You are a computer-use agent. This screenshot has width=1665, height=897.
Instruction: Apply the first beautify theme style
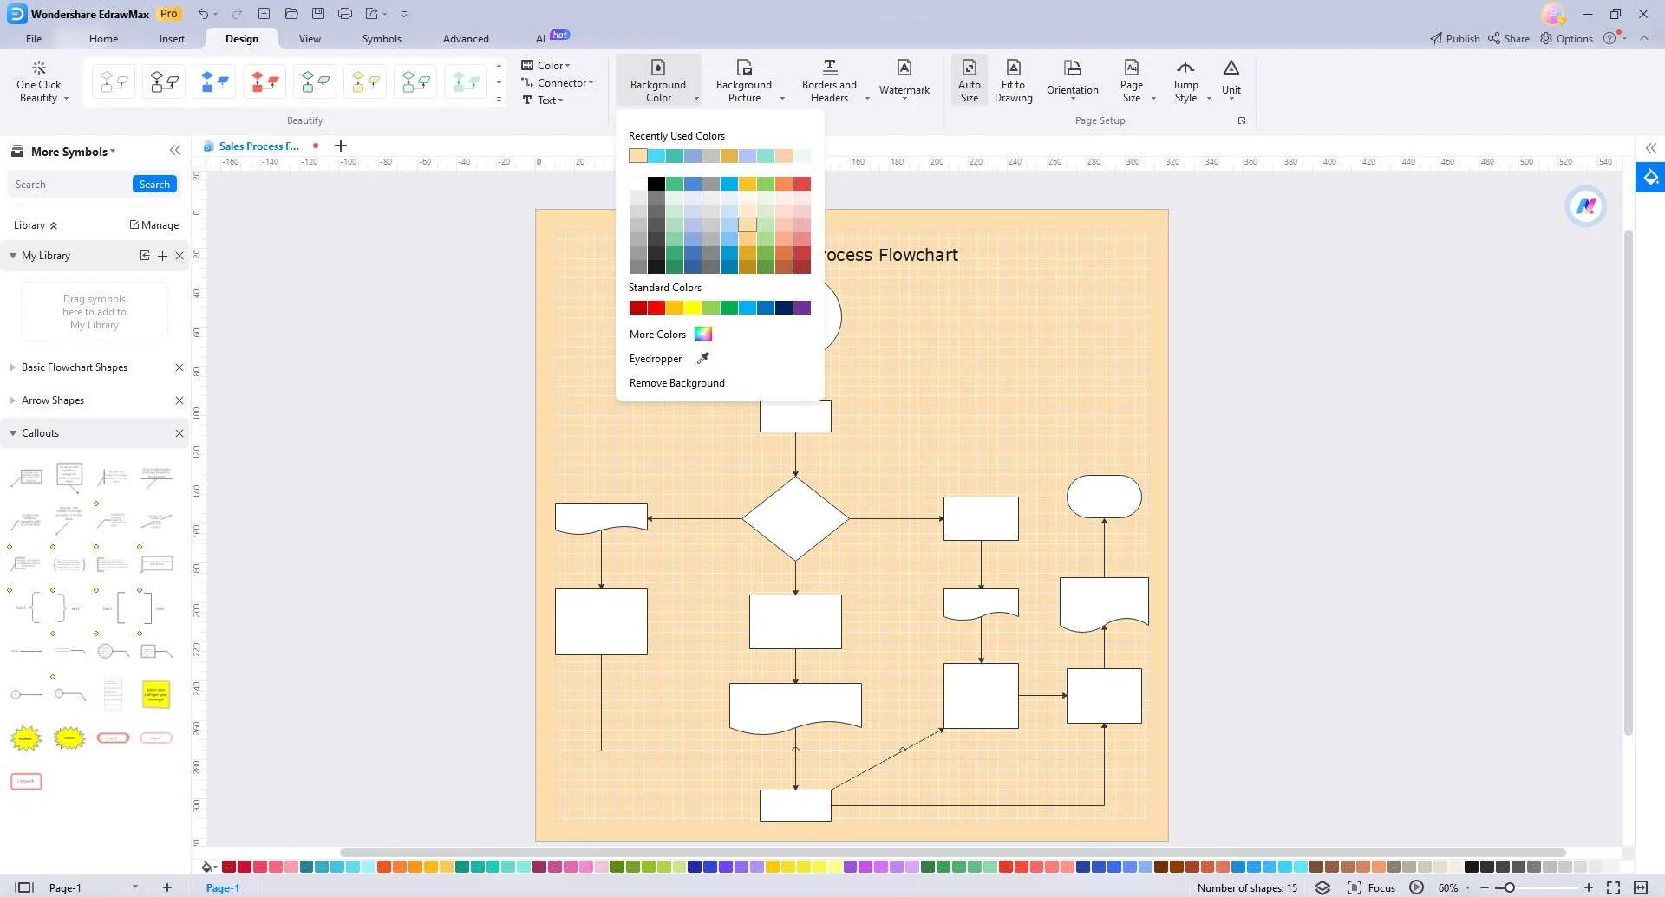[114, 82]
